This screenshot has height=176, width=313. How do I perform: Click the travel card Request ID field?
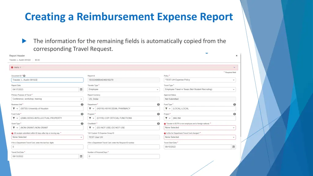tap(123, 147)
